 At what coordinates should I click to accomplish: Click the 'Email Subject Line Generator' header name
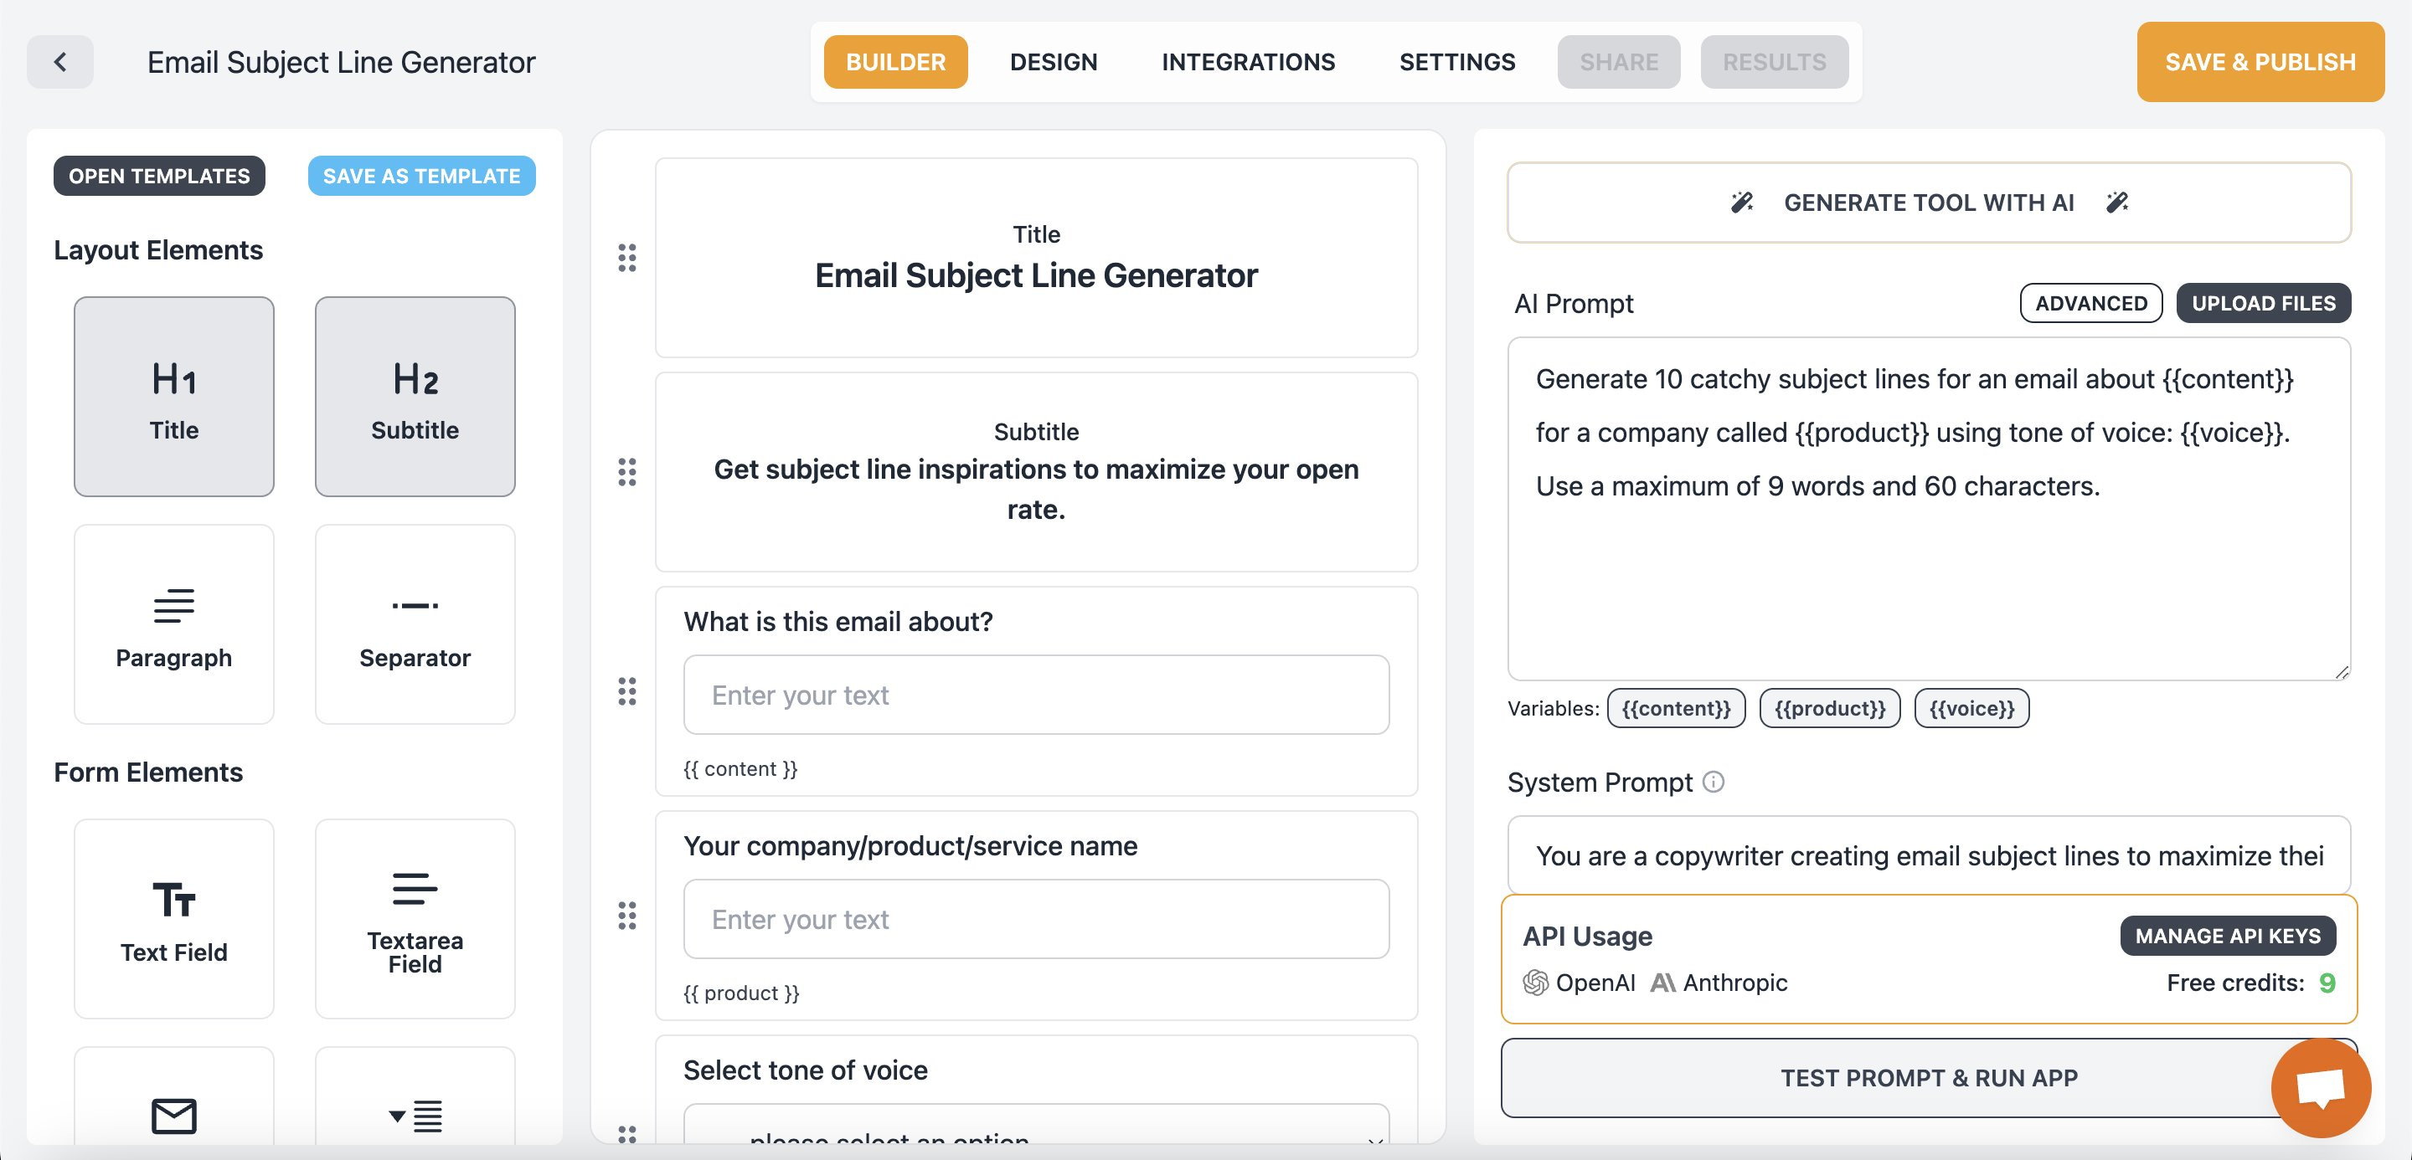click(341, 62)
